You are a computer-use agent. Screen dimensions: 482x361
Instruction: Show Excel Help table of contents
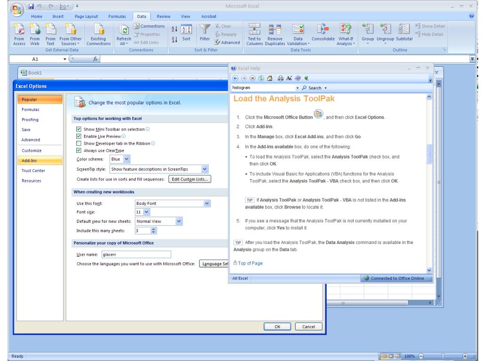point(297,78)
